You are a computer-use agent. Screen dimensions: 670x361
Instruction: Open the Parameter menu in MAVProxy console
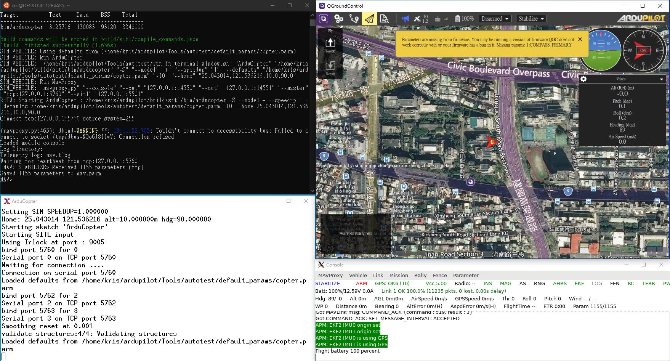tap(466, 275)
